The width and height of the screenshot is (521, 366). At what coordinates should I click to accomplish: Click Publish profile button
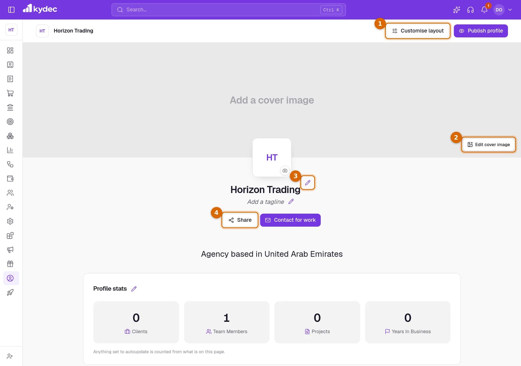(x=481, y=31)
